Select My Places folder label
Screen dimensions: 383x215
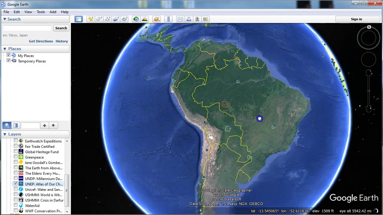[26, 56]
